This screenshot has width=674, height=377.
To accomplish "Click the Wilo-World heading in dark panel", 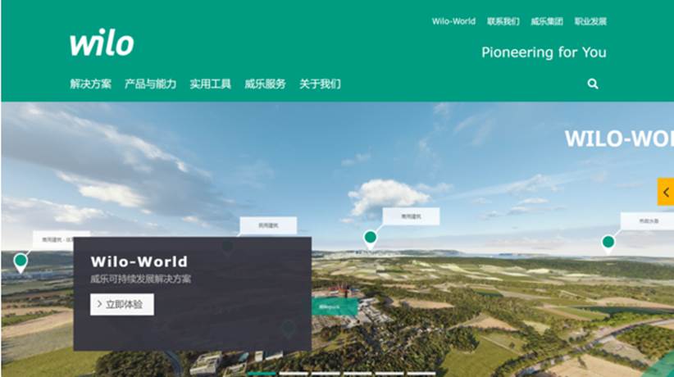I will coord(139,261).
